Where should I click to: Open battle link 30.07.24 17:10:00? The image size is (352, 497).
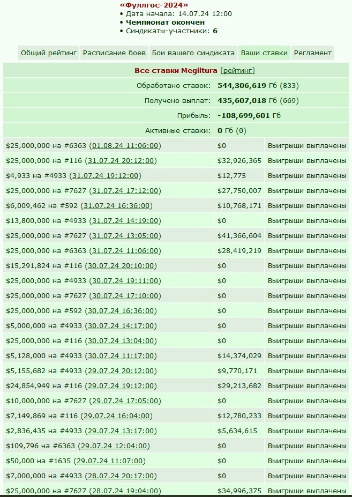(x=125, y=296)
